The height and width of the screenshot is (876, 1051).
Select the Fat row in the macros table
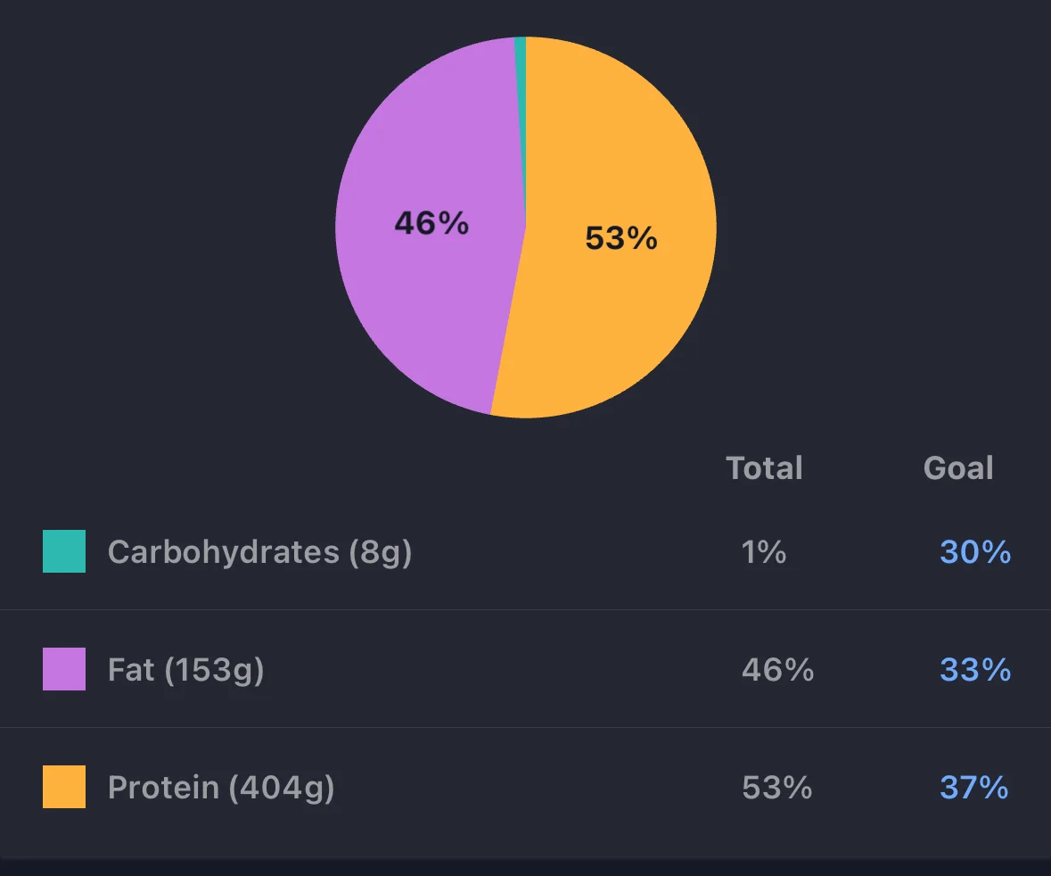(526, 669)
